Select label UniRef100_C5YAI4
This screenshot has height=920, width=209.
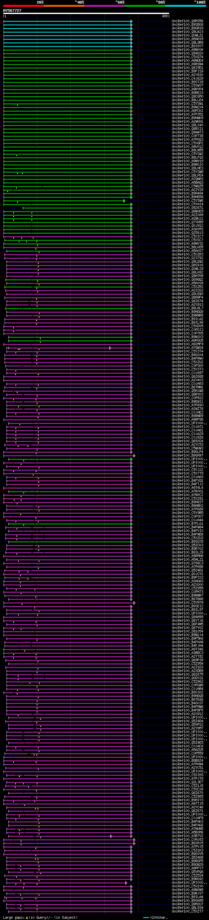click(187, 204)
